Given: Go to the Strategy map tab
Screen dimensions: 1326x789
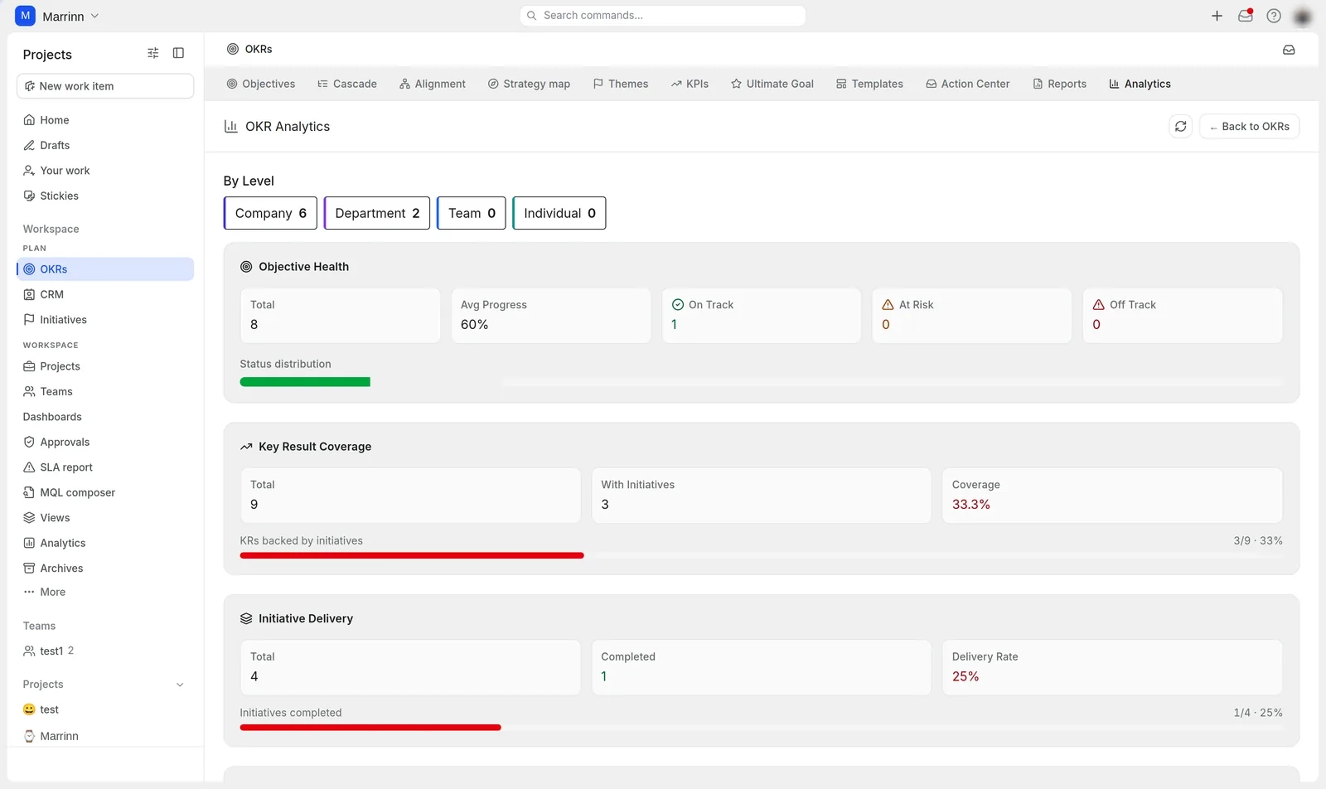Looking at the screenshot, I should point(529,84).
